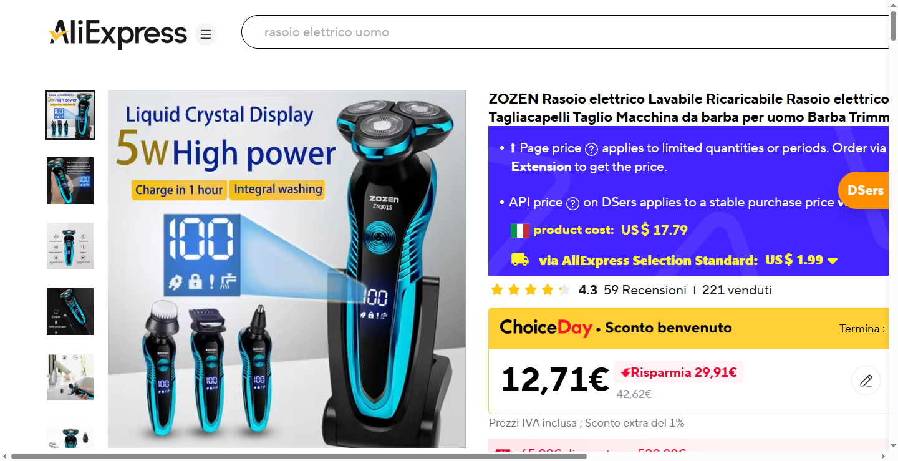Click the main shaver product image
Image resolution: width=898 pixels, height=461 pixels.
[x=287, y=269]
